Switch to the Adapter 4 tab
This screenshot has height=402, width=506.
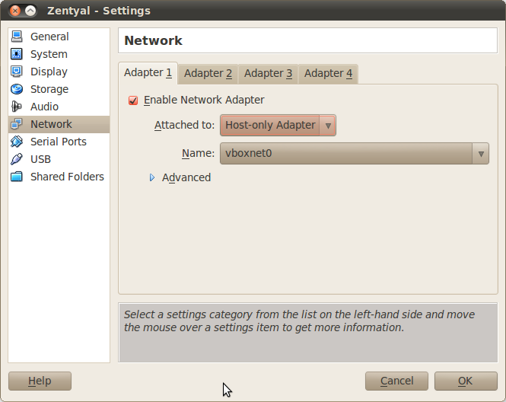[x=328, y=73]
